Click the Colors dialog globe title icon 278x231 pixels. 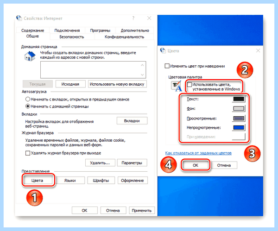[163, 50]
